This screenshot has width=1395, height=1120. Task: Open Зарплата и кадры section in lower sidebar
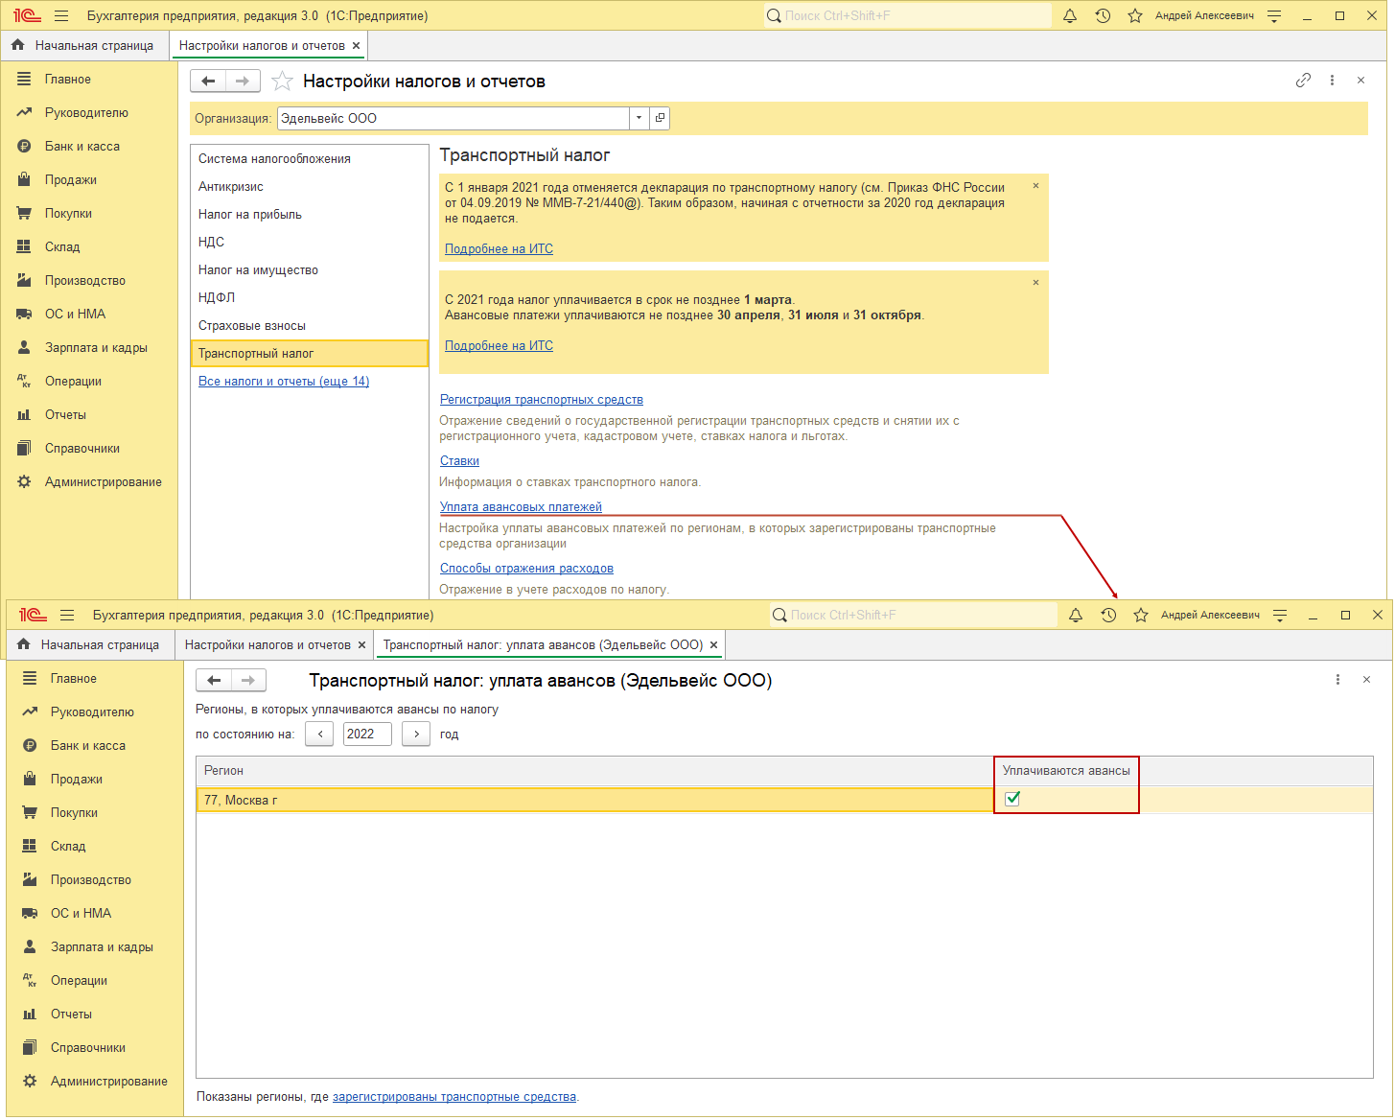pos(102,947)
